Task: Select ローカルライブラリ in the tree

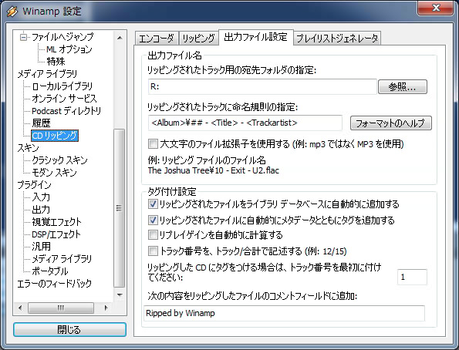Action: click(62, 86)
